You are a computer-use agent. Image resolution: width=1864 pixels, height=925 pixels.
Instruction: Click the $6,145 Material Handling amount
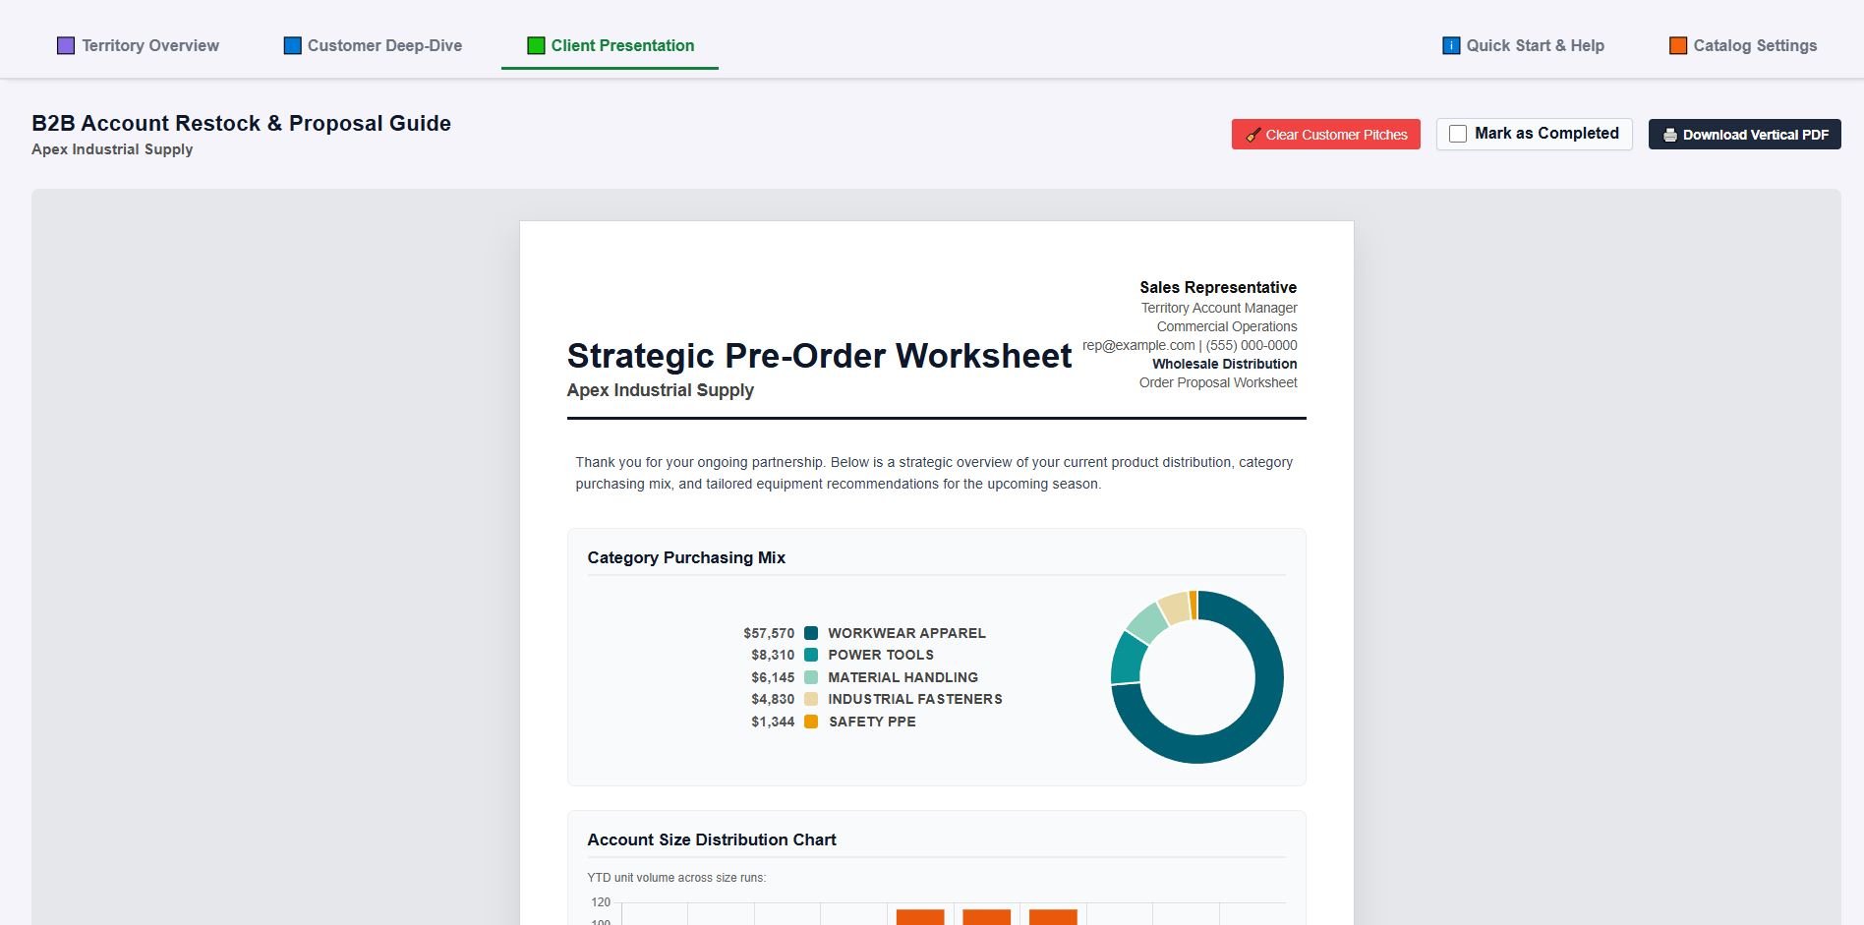(x=773, y=677)
